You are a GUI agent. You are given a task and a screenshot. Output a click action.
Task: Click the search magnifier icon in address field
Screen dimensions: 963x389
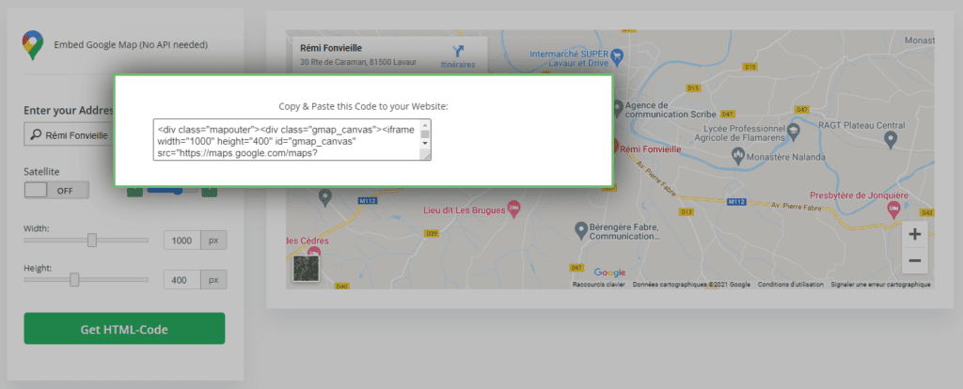37,135
